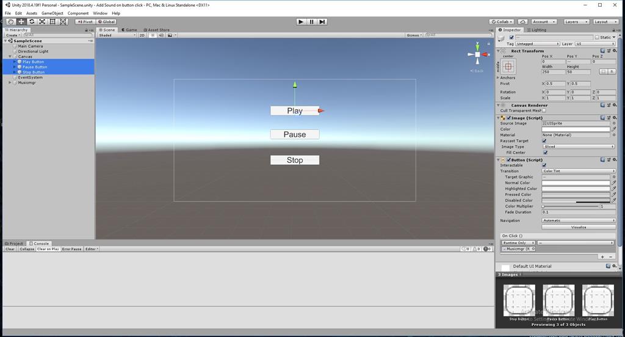Open the anchor presets square

click(508, 67)
